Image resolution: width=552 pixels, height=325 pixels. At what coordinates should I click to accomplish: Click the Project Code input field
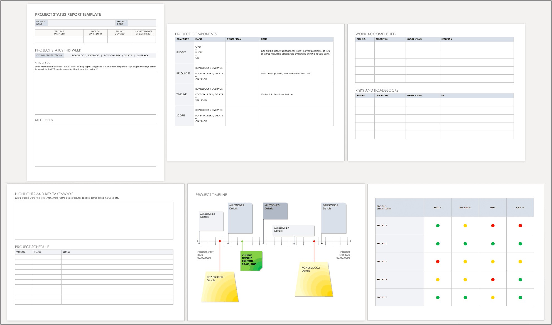142,23
